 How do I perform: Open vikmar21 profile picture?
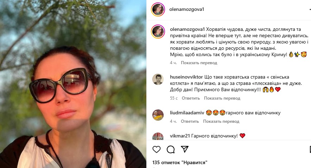click(x=158, y=136)
